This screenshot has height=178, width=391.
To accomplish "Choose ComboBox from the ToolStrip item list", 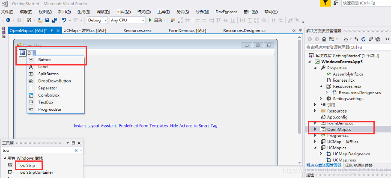I will [55, 95].
